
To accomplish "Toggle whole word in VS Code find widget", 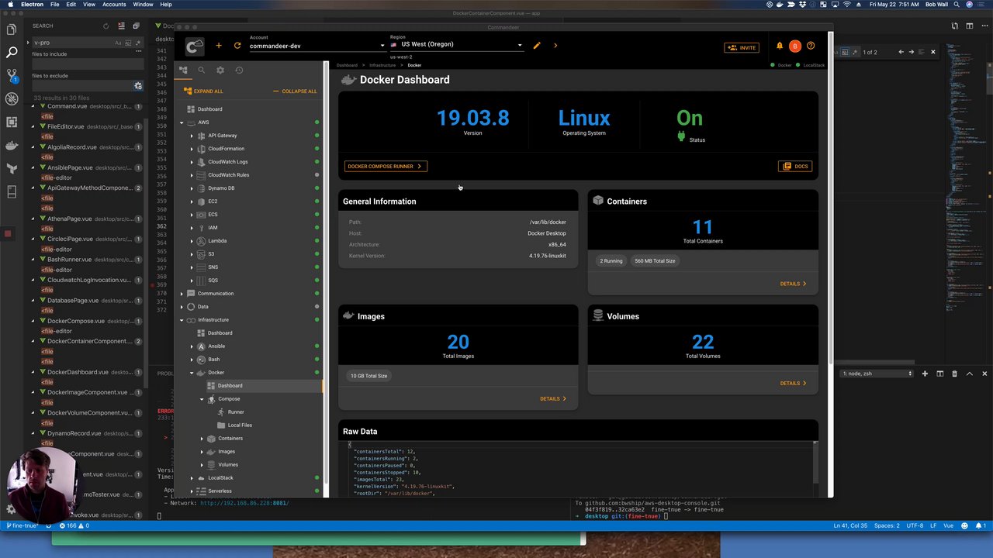I will click(x=846, y=52).
